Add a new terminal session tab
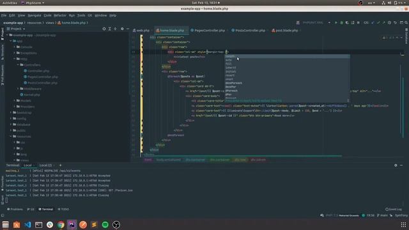 60,165
